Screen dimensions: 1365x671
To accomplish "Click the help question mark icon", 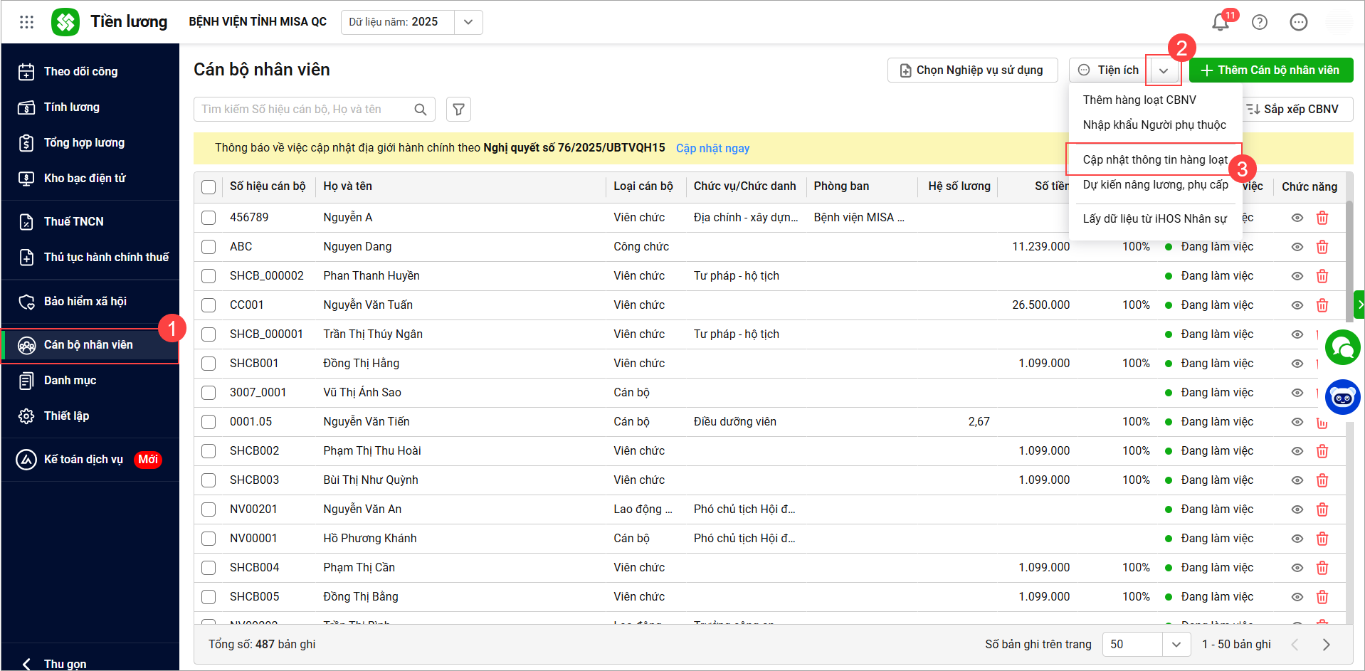I will [x=1259, y=22].
